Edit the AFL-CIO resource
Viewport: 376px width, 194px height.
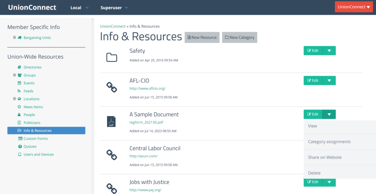coord(313,80)
